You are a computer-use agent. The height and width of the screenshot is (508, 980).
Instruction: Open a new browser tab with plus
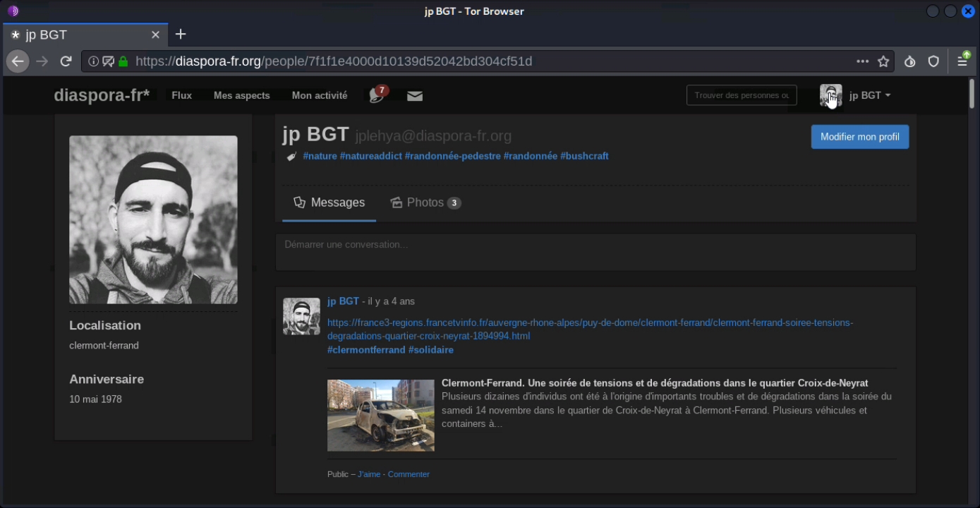[x=181, y=34]
